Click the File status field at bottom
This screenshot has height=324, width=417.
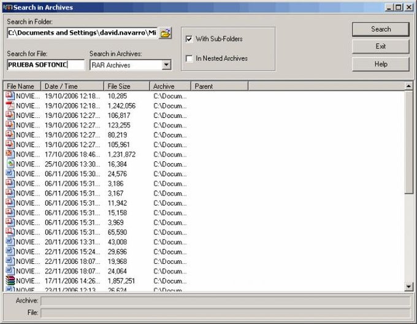[225, 312]
